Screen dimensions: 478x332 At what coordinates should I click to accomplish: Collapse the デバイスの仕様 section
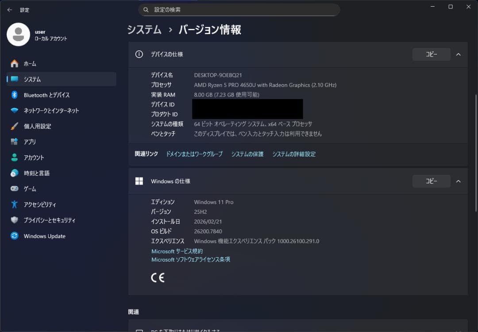click(x=458, y=54)
